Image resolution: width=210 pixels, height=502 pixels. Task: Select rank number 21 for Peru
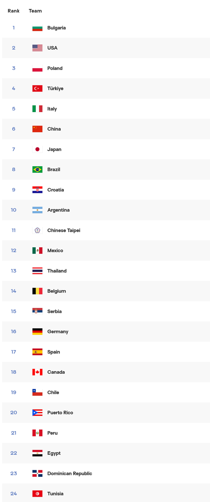click(x=13, y=433)
